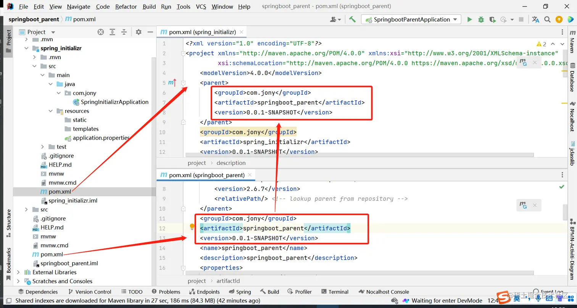This screenshot has height=308, width=577.
Task: Open the Build menu
Action: pyautogui.click(x=149, y=6)
